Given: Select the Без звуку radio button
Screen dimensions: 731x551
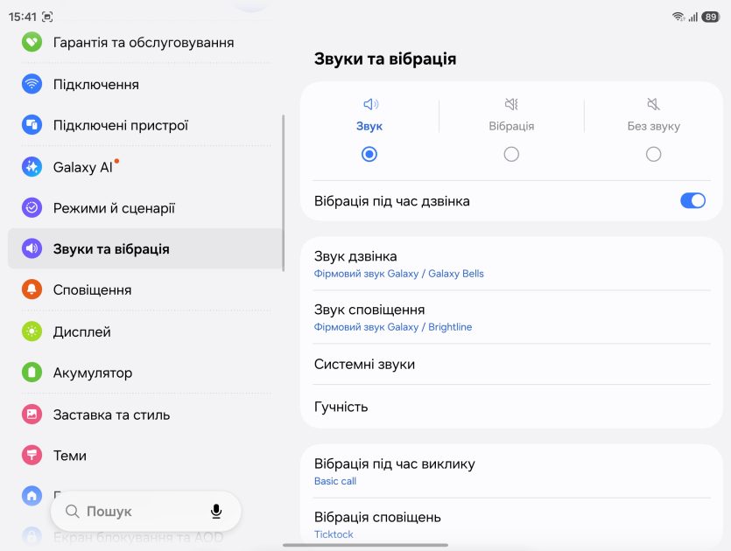Looking at the screenshot, I should 653,154.
